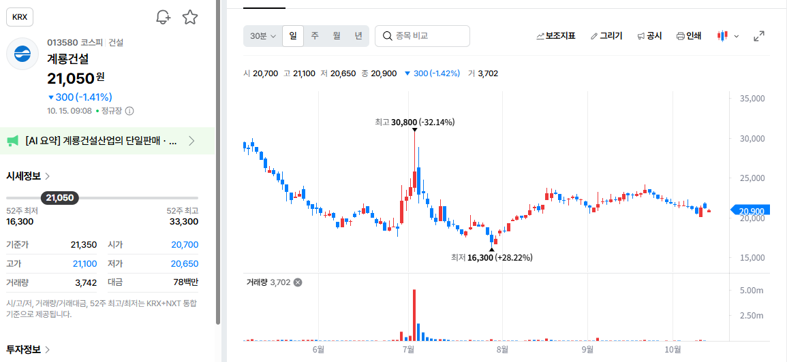Switch to the 주 weekly chart tab

pos(315,36)
